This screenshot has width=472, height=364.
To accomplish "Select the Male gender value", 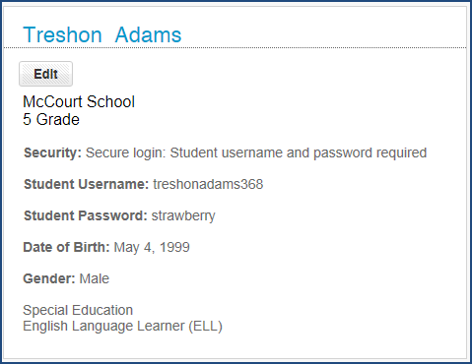I will point(95,278).
